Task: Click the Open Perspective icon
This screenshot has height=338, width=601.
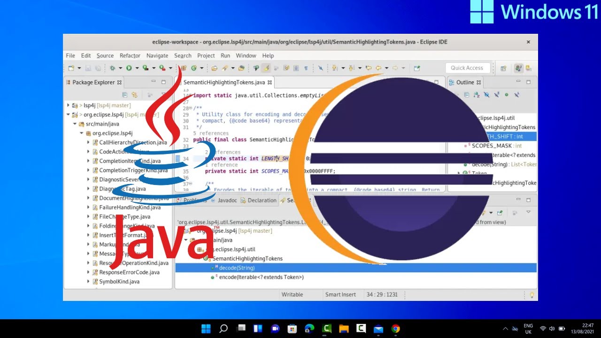Action: pos(504,68)
